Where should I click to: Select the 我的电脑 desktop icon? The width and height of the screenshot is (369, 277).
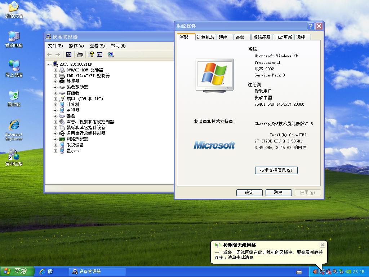tap(14, 39)
